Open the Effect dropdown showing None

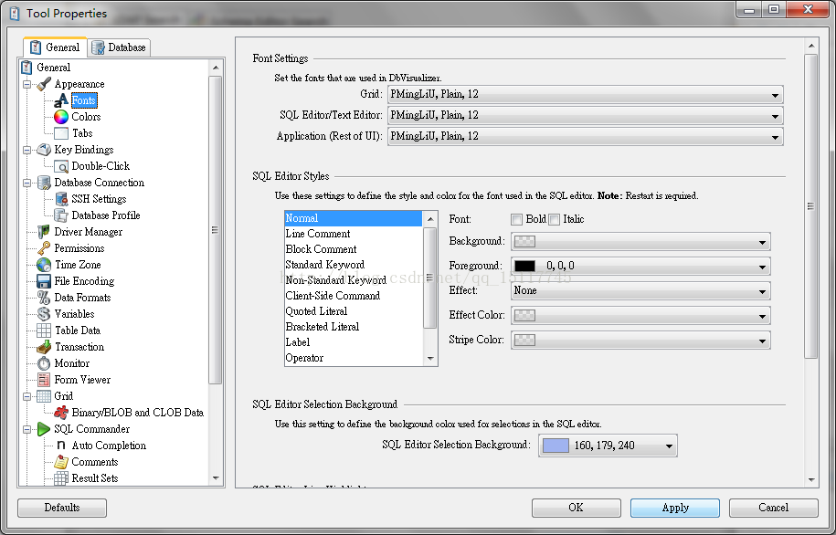coord(640,291)
